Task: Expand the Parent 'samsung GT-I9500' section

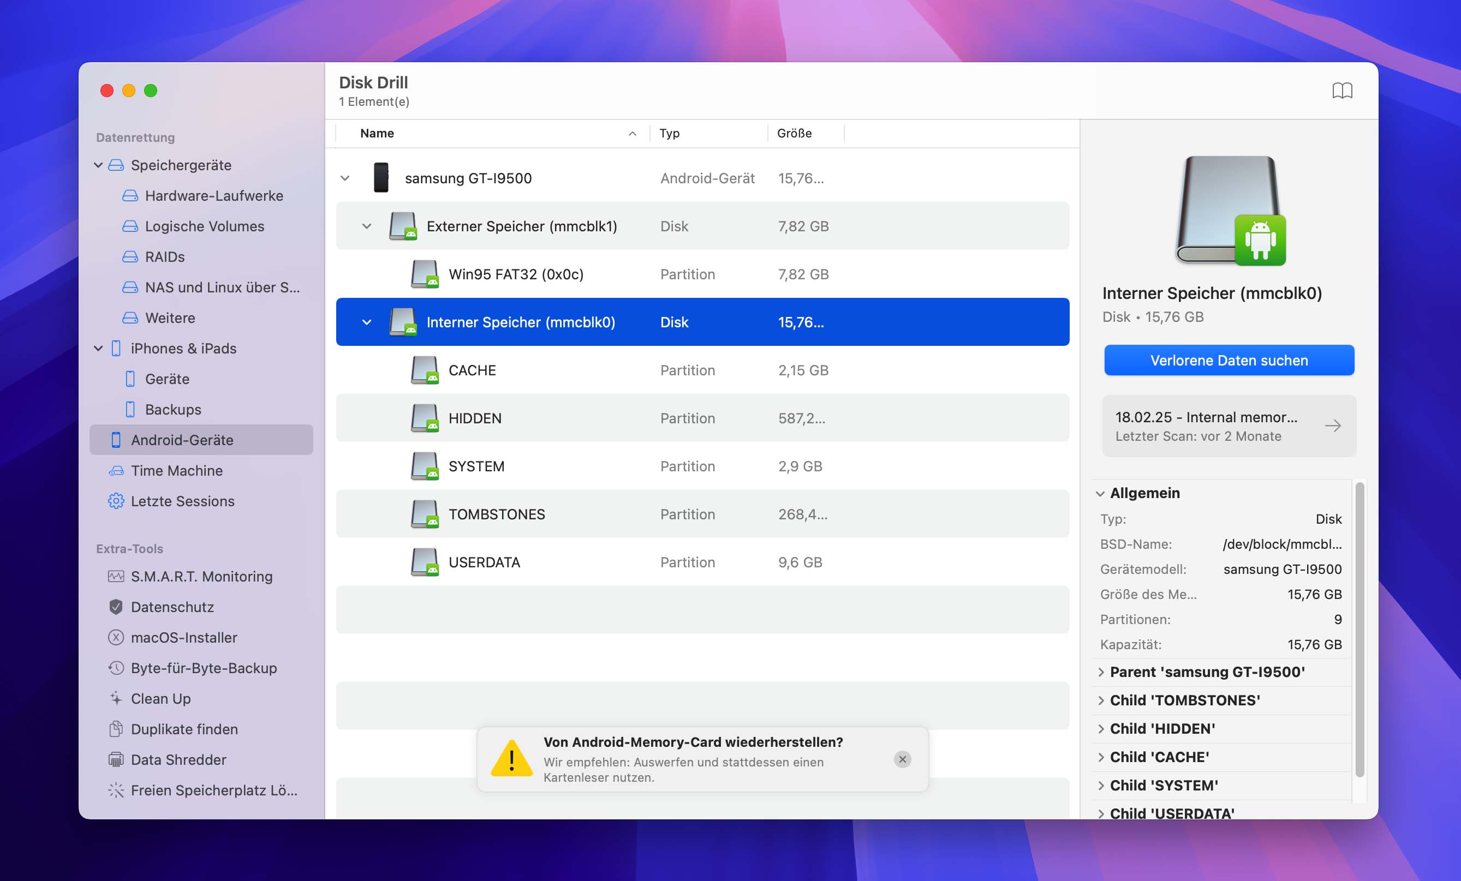Action: [1100, 672]
